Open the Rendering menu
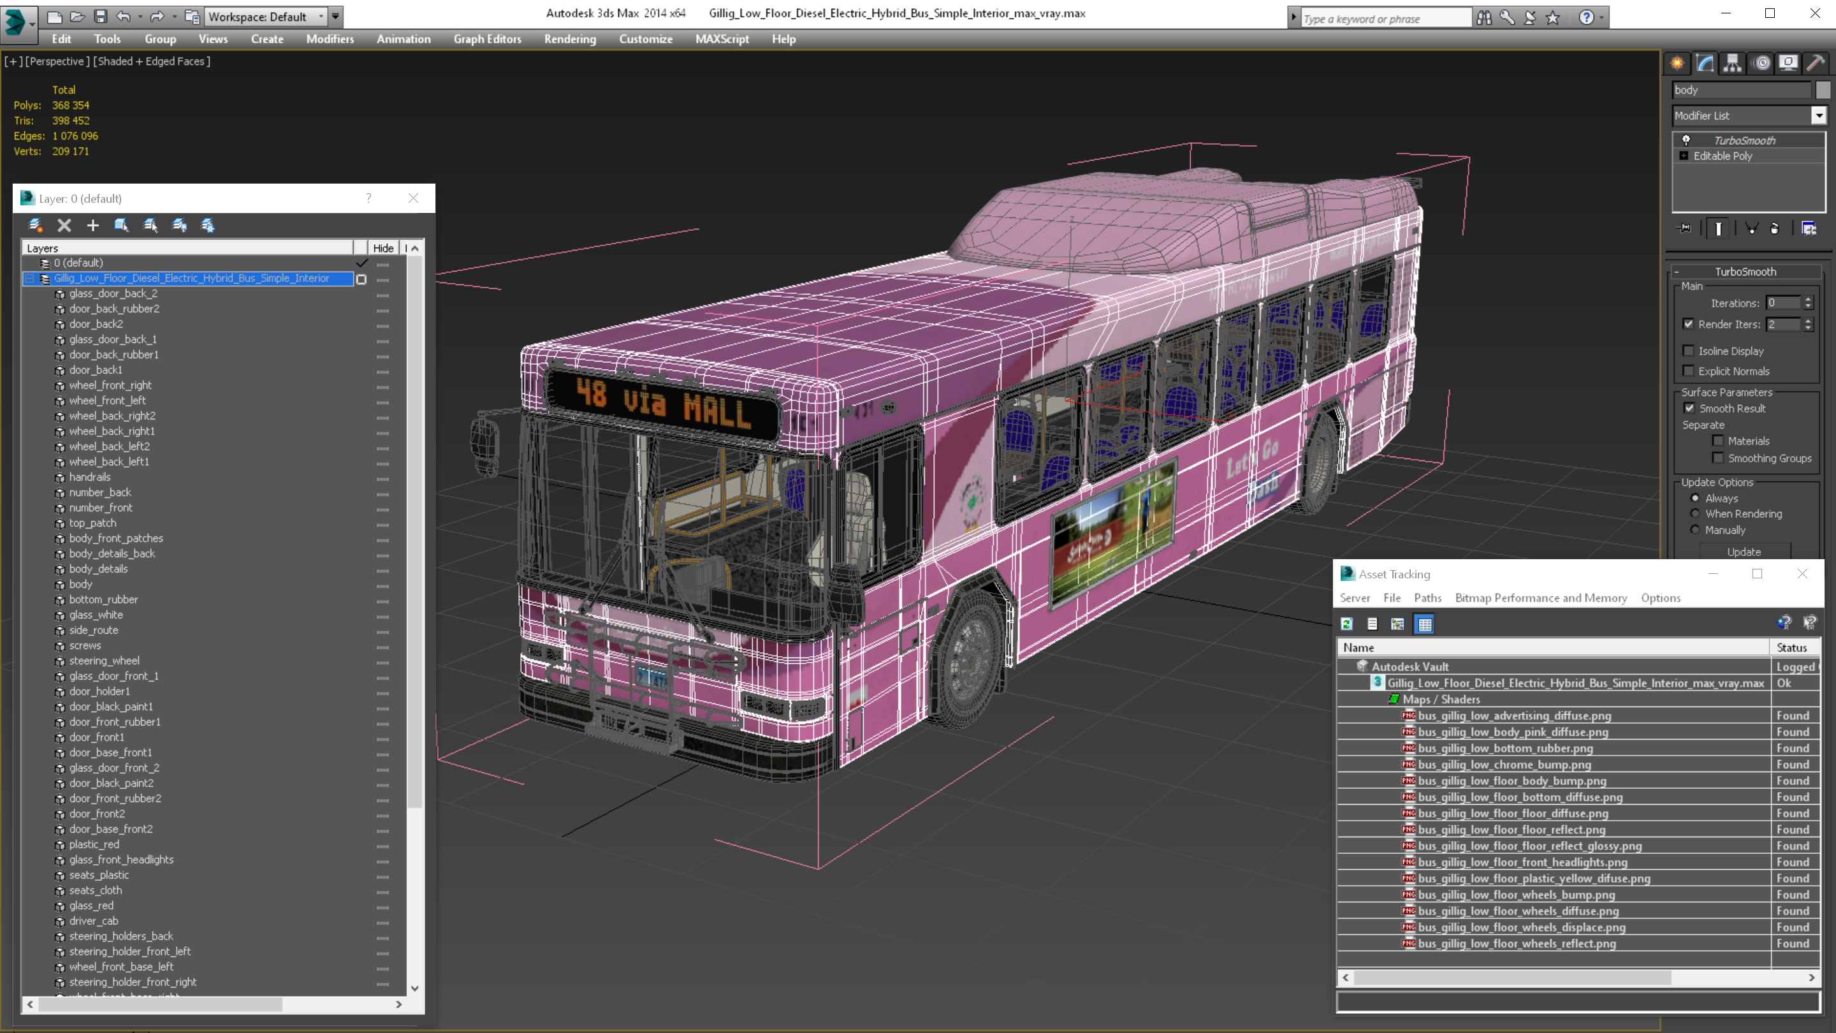Screen dimensions: 1836x1033 [570, 39]
